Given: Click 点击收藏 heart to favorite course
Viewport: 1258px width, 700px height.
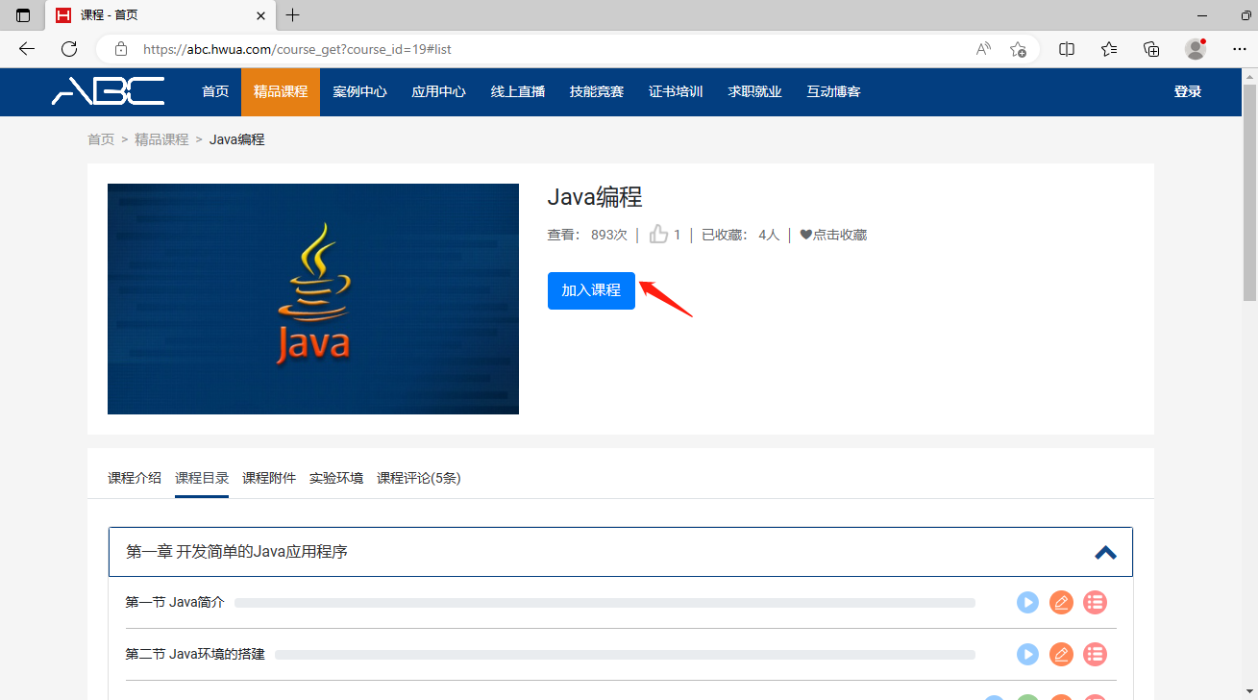Looking at the screenshot, I should tap(833, 235).
